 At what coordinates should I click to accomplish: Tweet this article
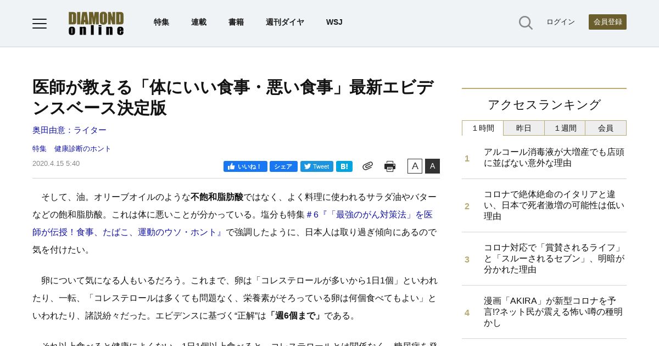pyautogui.click(x=317, y=166)
